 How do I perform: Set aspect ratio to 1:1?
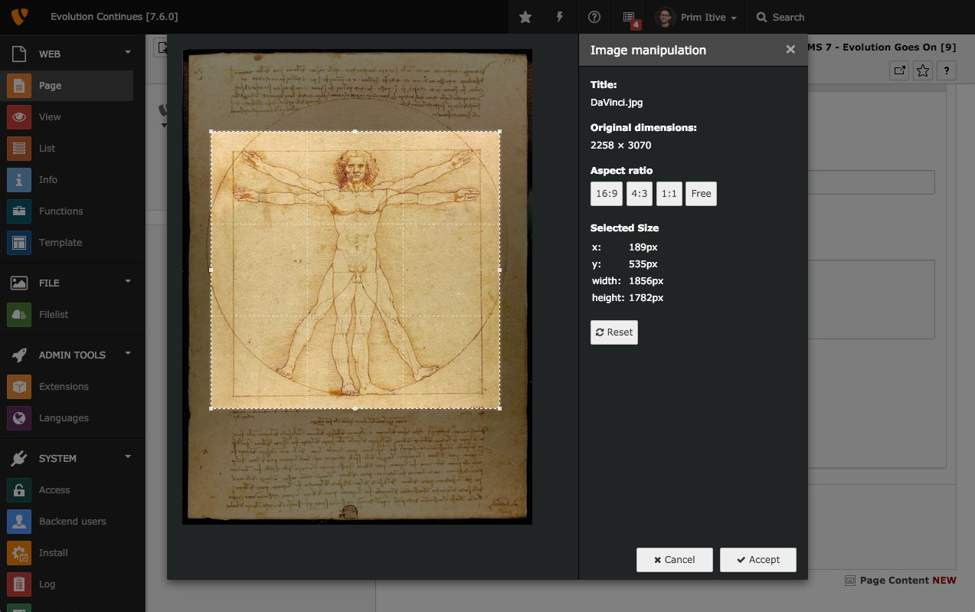tap(669, 194)
